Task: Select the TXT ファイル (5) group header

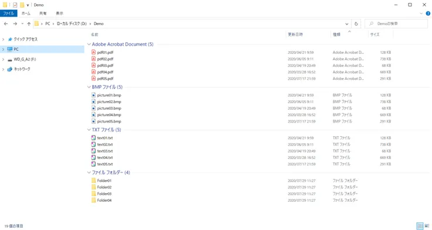Action: click(x=106, y=130)
